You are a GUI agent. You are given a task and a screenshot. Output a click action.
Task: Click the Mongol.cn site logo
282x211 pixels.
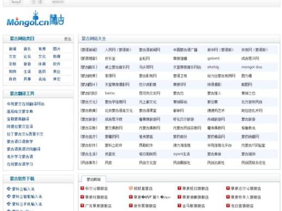coord(35,19)
